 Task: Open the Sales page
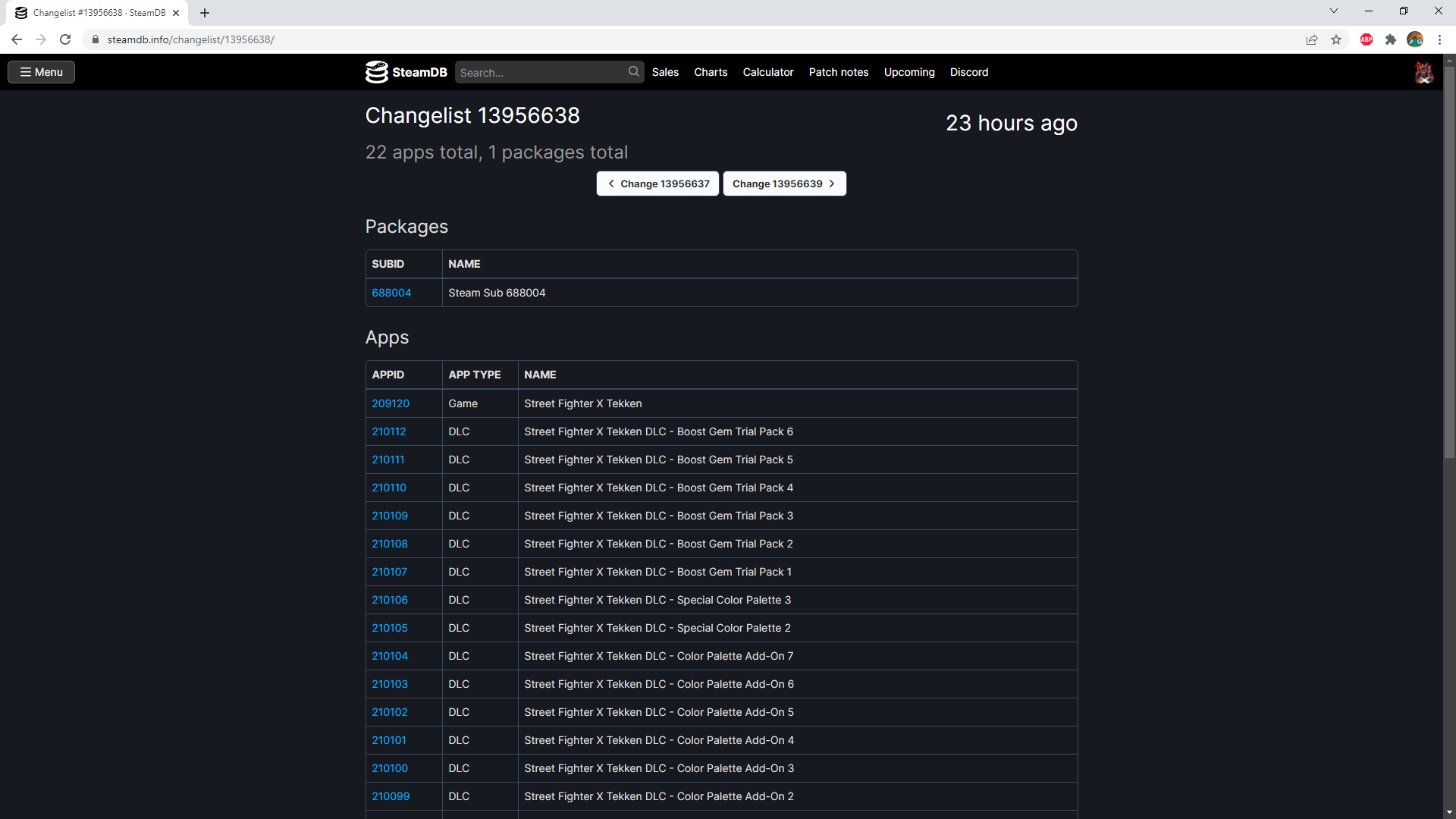(665, 72)
